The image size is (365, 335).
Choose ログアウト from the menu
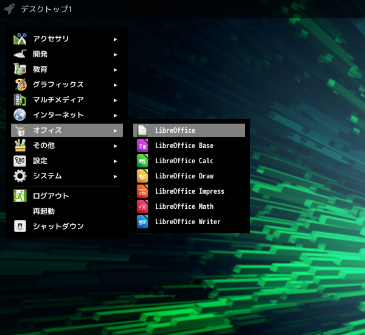tap(67, 196)
